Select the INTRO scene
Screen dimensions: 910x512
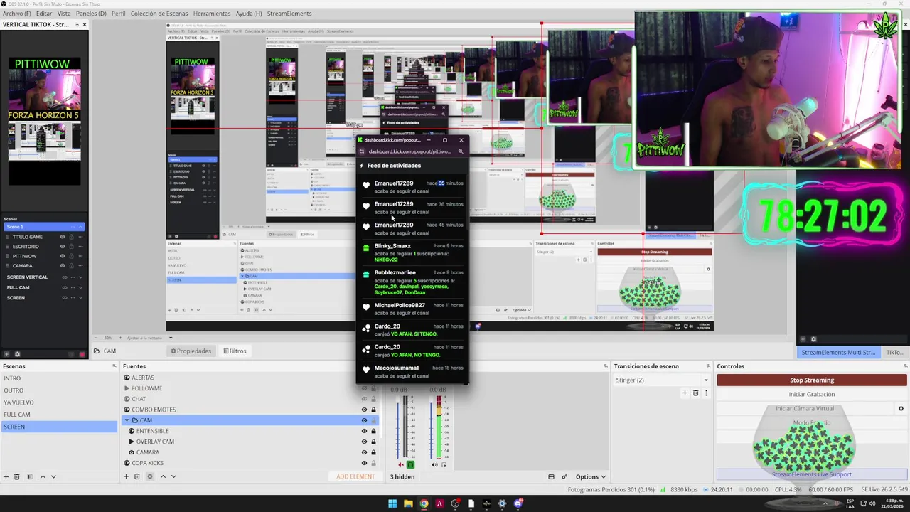tap(58, 378)
